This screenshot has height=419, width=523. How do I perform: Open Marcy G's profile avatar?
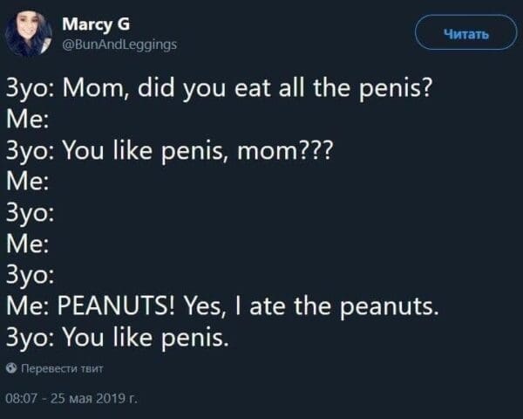(x=28, y=36)
